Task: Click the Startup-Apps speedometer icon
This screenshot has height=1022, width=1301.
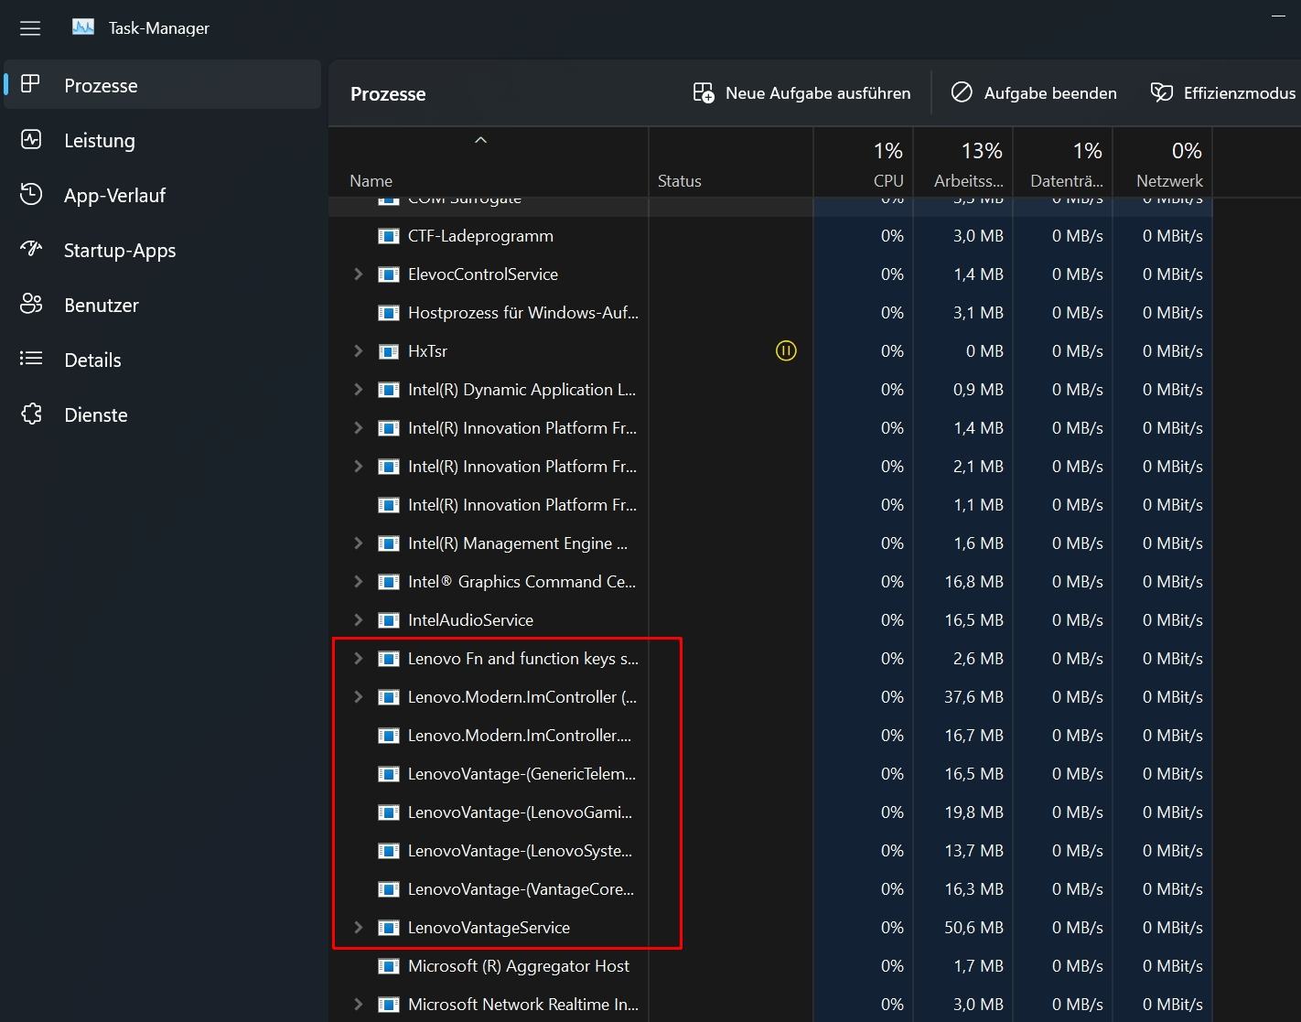Action: [31, 250]
